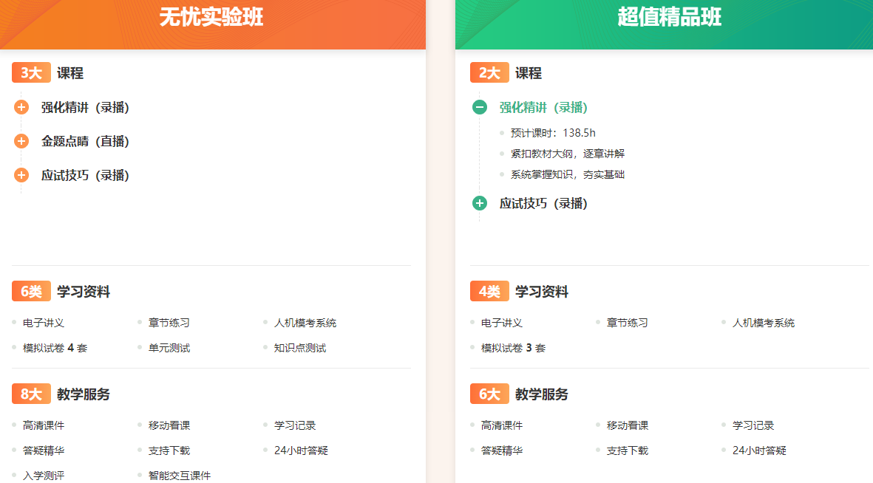Collapse 强化精讲 details in 超值精品班
Viewport: 873px width, 483px height.
[x=479, y=107]
